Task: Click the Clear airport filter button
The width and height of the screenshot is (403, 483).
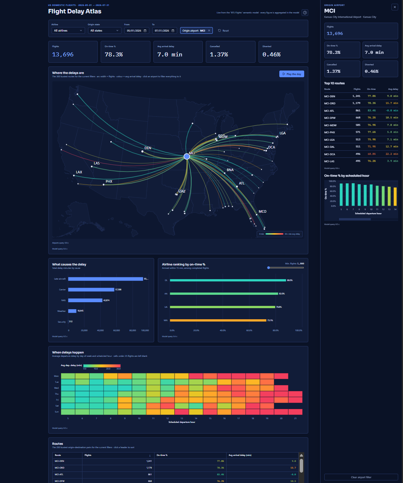Action: point(361,477)
